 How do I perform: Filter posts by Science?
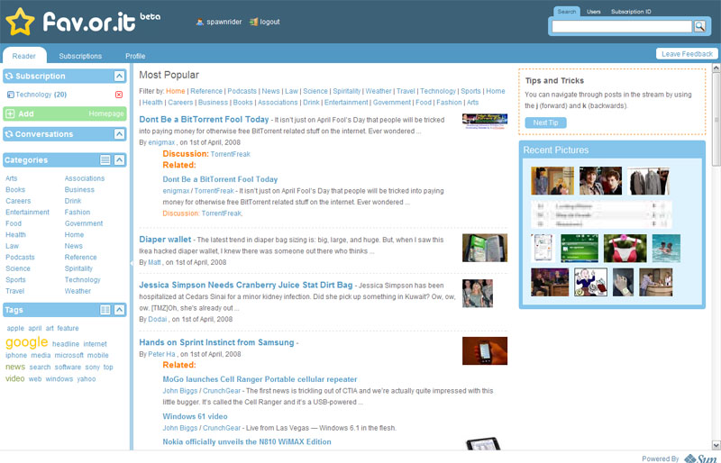tap(315, 91)
